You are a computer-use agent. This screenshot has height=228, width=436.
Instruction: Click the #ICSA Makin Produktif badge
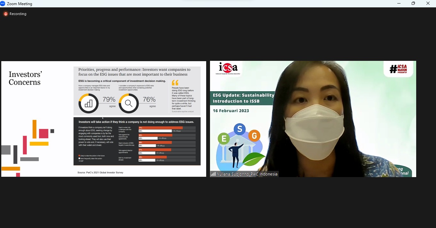click(398, 69)
